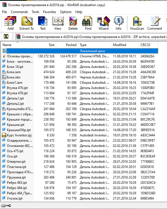167x209 pixels.
Task: Click the part icon of Ось.ipt
Action: (x=4, y=156)
